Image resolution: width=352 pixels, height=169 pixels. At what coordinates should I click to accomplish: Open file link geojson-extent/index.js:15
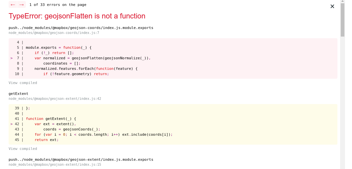coord(55,164)
